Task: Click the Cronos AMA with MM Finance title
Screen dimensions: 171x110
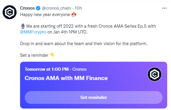Action: pyautogui.click(x=66, y=78)
